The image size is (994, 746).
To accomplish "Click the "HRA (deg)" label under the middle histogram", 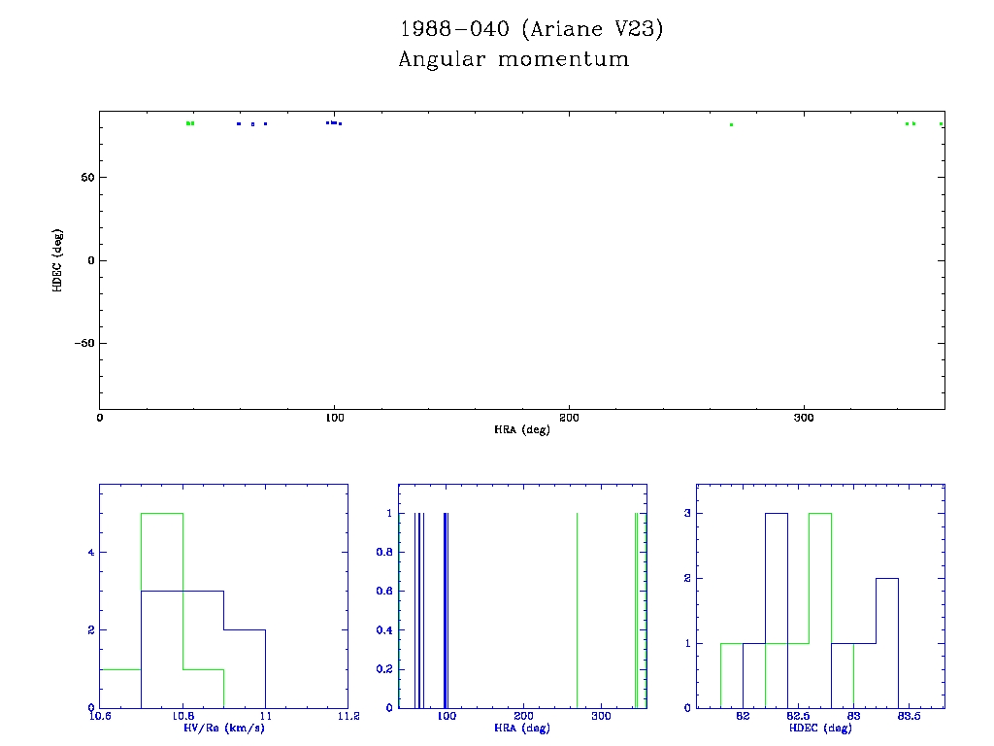I will 522,728.
